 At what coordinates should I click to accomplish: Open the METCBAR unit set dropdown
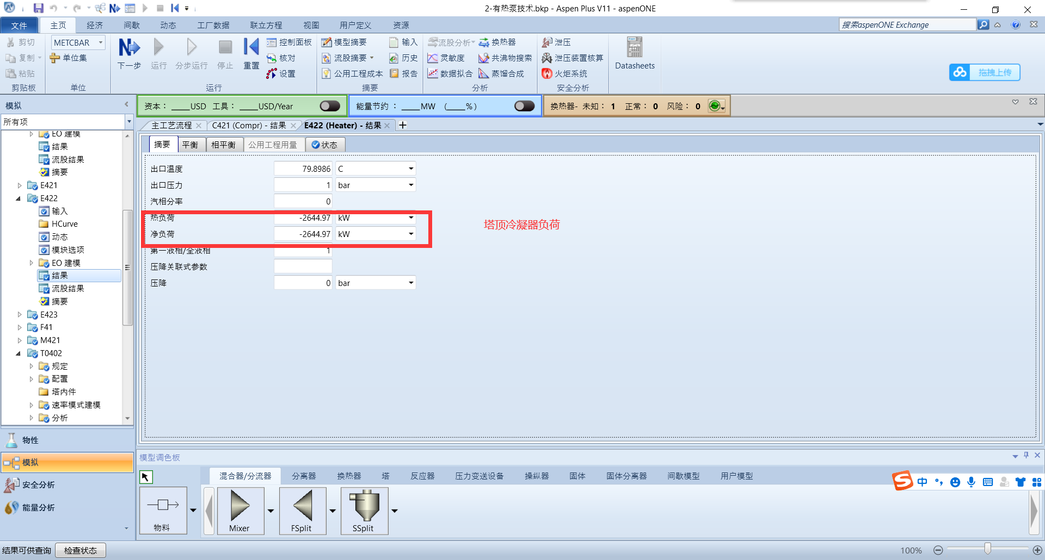[101, 42]
